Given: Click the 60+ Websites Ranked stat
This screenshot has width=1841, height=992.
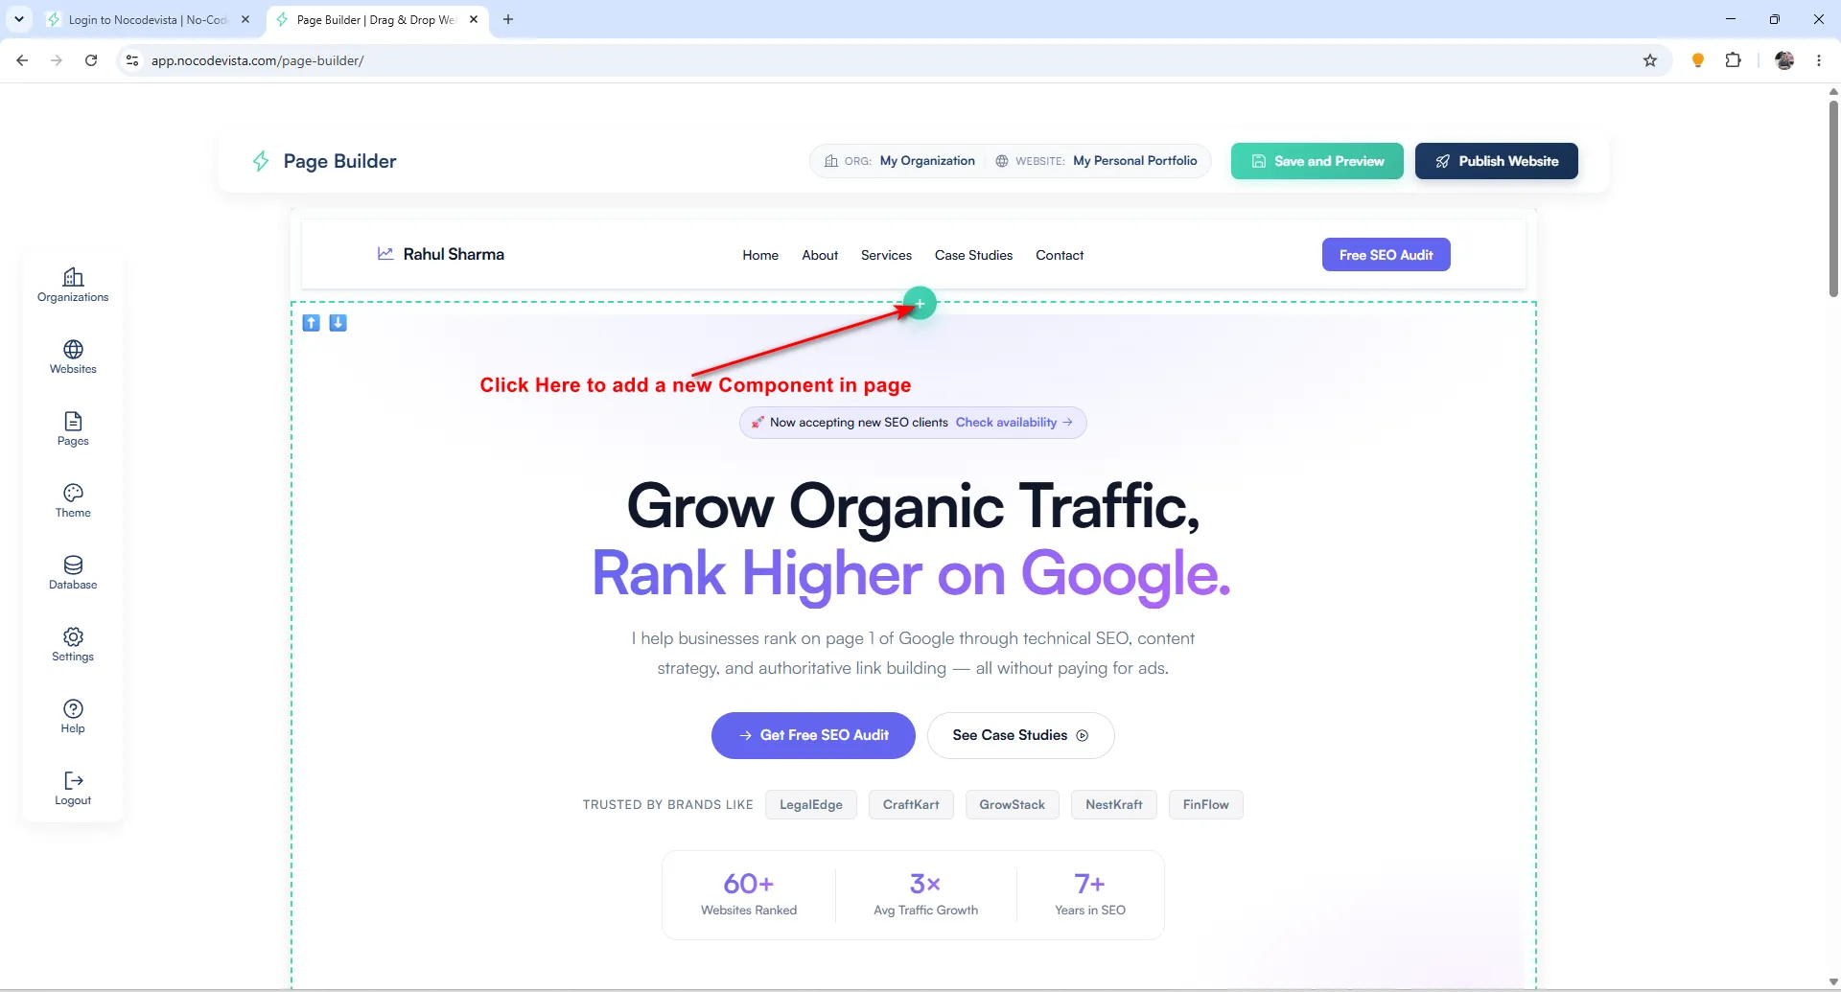Looking at the screenshot, I should coord(749,894).
